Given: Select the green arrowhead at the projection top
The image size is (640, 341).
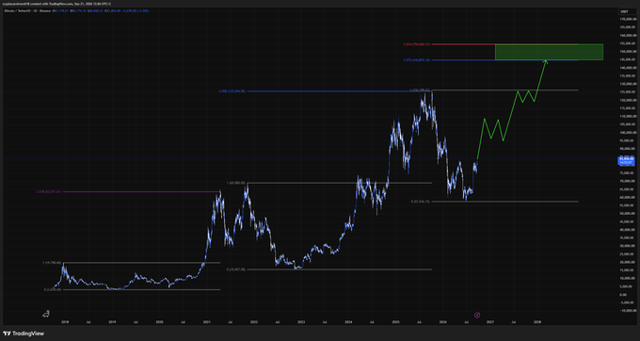Looking at the screenshot, I should point(545,61).
